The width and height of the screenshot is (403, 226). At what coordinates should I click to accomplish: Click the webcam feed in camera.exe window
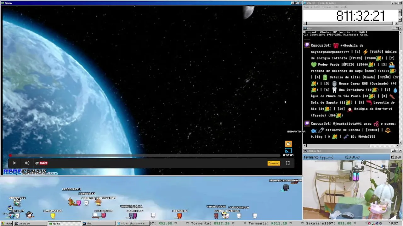click(x=353, y=190)
